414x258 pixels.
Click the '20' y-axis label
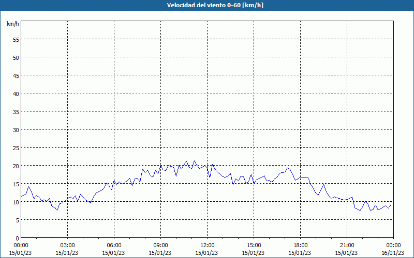point(16,166)
